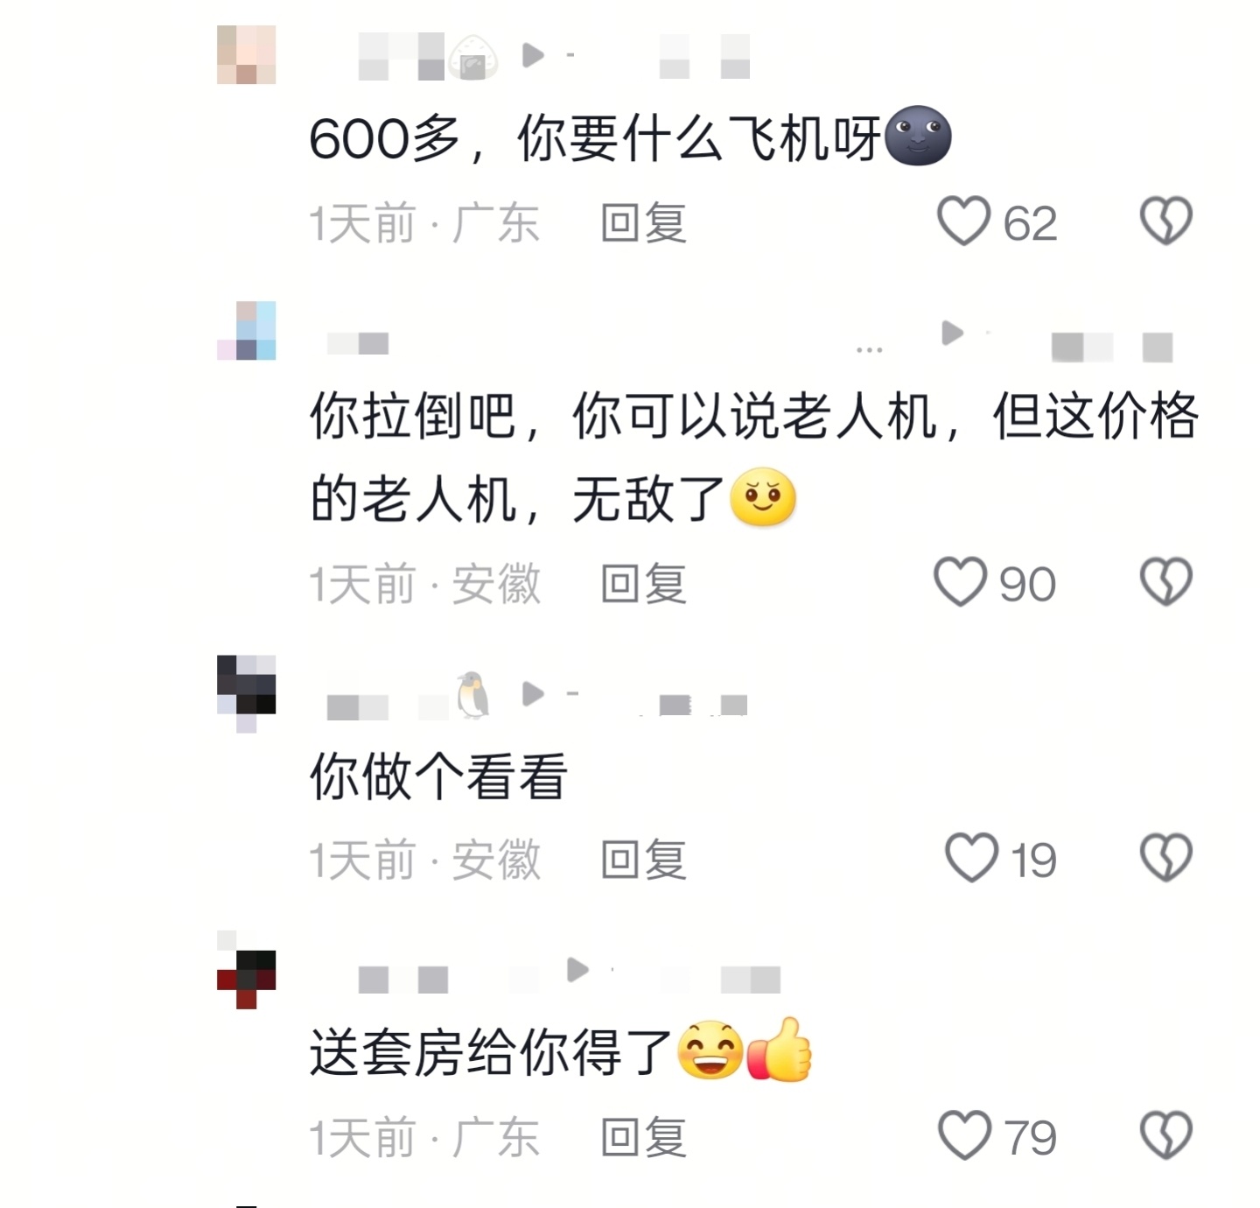Screen dimensions: 1260x1208
Task: Reply to the '600多' comment from 广东
Action: (x=643, y=222)
